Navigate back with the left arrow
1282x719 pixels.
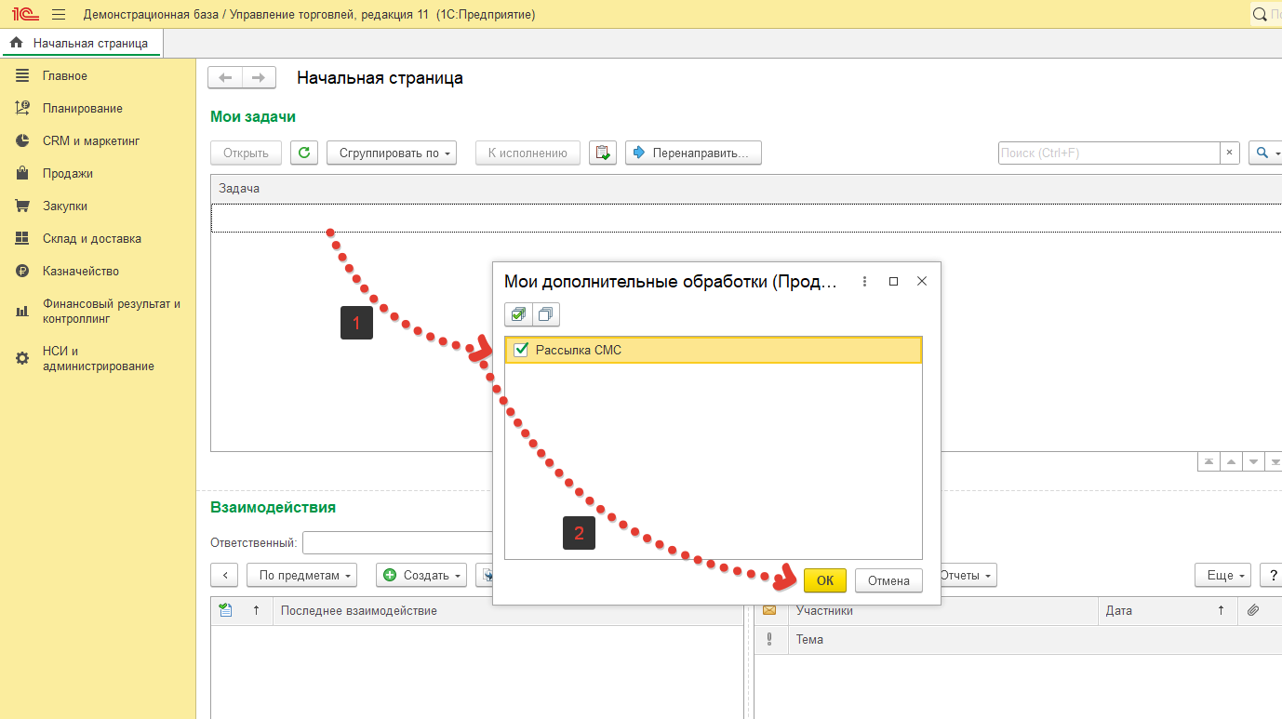(225, 78)
